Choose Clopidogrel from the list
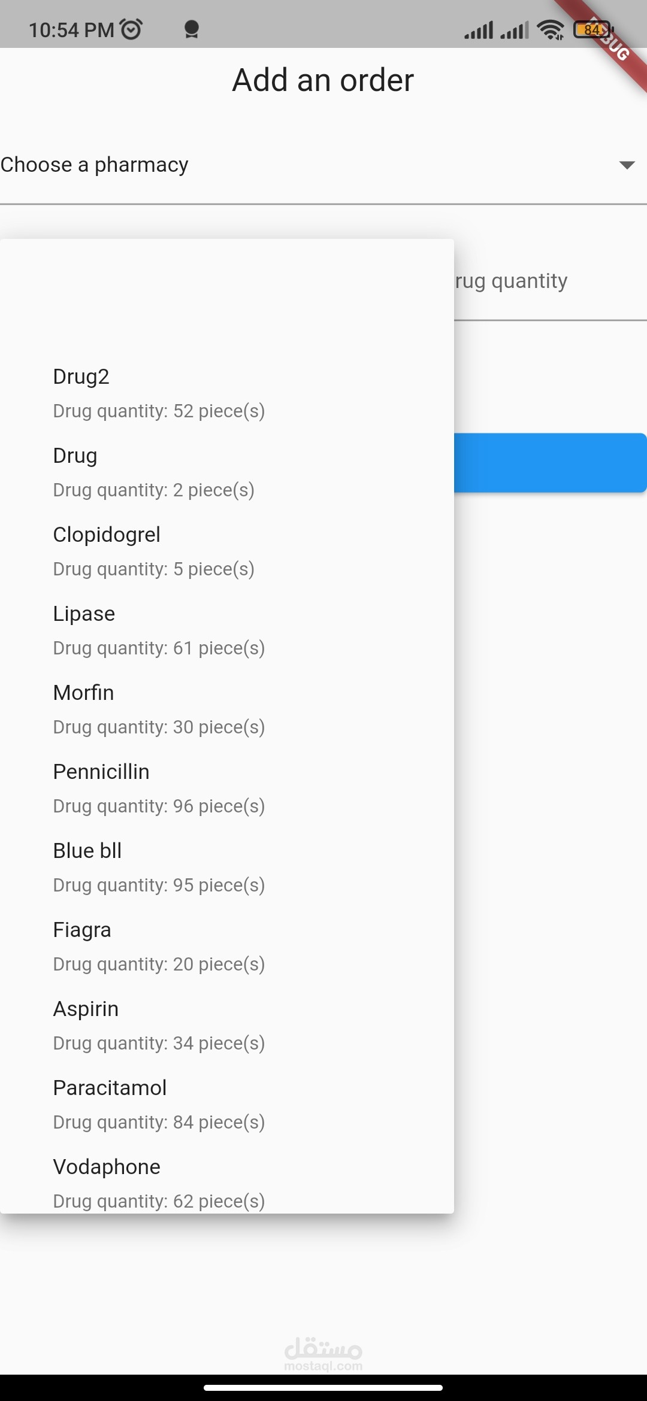 point(153,551)
